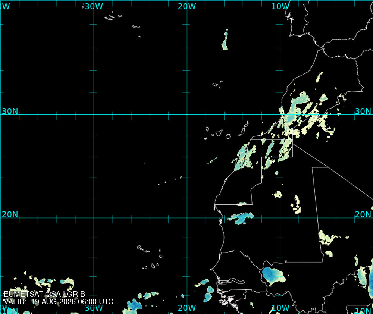Click the elongated cloud patch north of Madeira
Screen dimensions: 373x314
(x=225, y=40)
